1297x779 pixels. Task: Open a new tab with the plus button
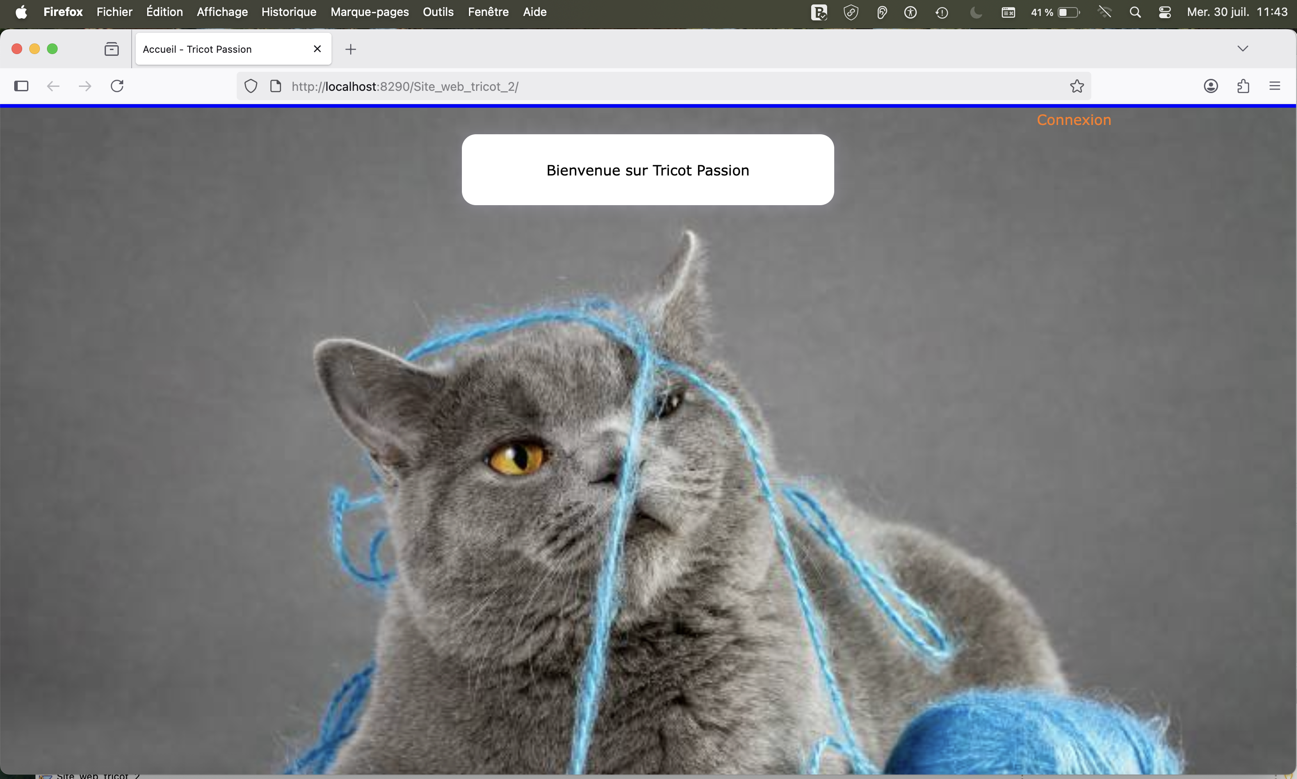pos(351,49)
